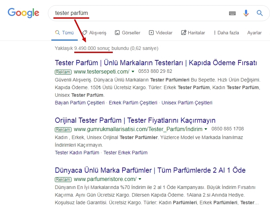Open Tester Erkek Parfüm sitelink

125,153
